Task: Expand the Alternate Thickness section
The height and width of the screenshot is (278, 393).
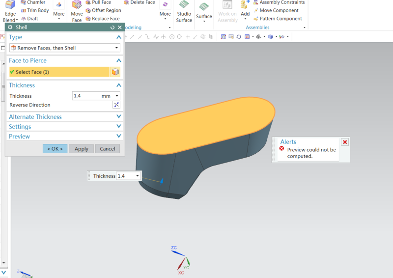Action: click(x=119, y=116)
